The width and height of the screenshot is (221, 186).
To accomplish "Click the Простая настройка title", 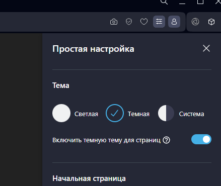I will 93,49.
